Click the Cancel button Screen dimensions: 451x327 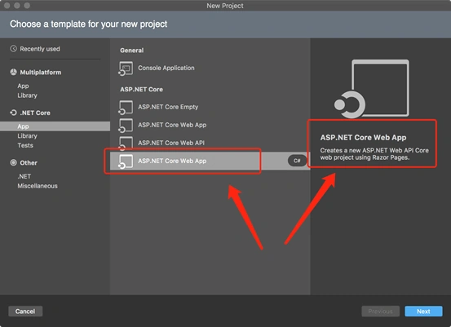(25, 312)
